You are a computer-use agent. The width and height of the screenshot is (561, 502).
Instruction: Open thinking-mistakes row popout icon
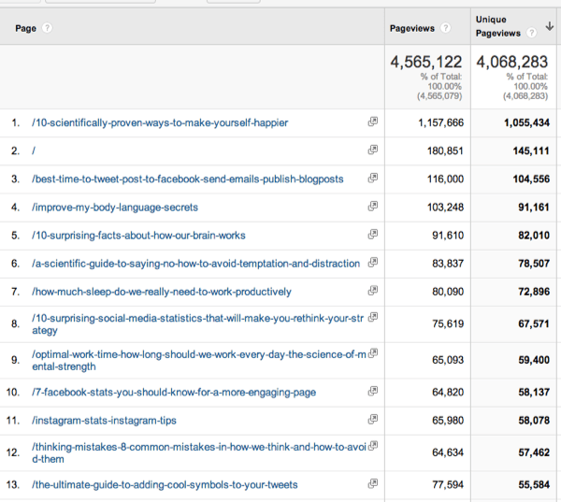pyautogui.click(x=373, y=446)
